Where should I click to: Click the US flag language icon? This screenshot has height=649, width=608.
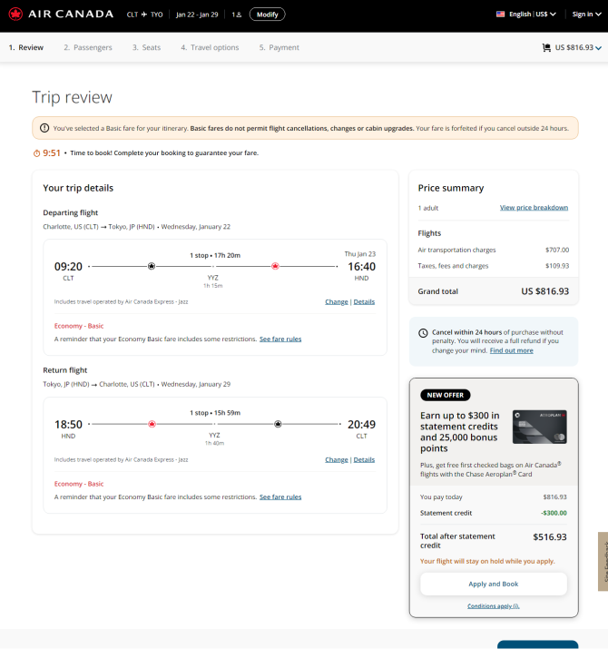pos(500,15)
